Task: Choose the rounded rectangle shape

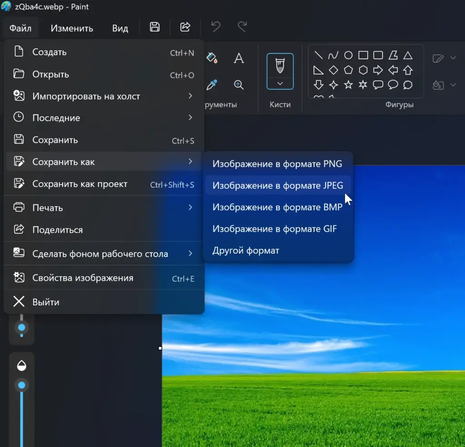Action: (378, 55)
